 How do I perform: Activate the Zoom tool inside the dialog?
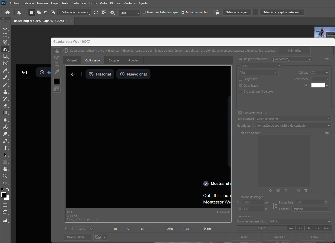click(57, 64)
